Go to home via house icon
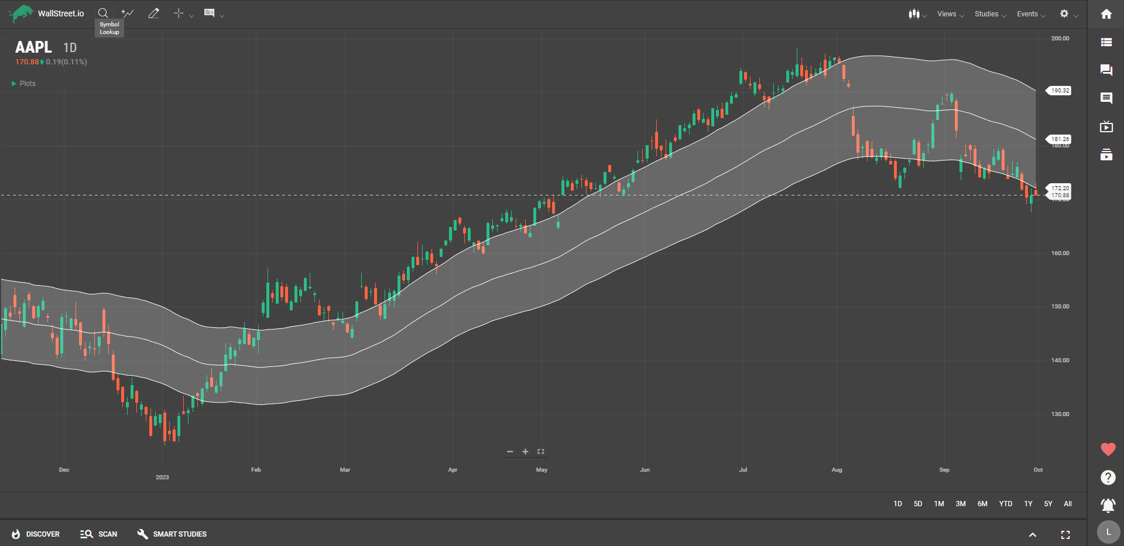 [x=1106, y=14]
